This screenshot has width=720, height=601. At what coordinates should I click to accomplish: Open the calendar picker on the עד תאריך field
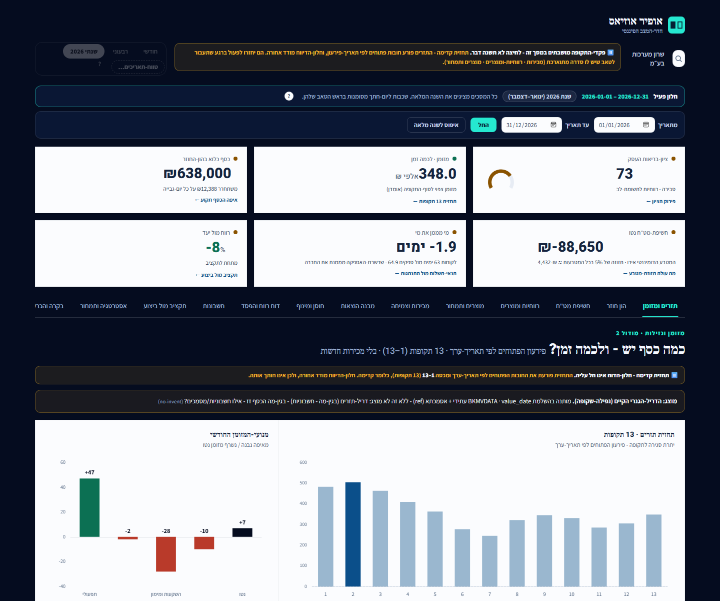pyautogui.click(x=553, y=125)
